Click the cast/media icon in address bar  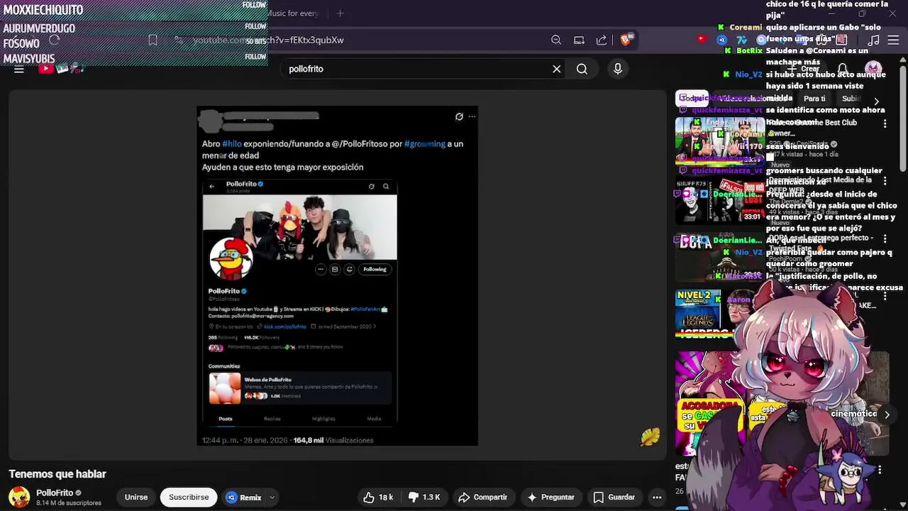579,40
